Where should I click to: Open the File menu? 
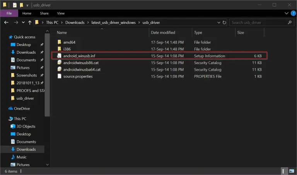coord(9,13)
